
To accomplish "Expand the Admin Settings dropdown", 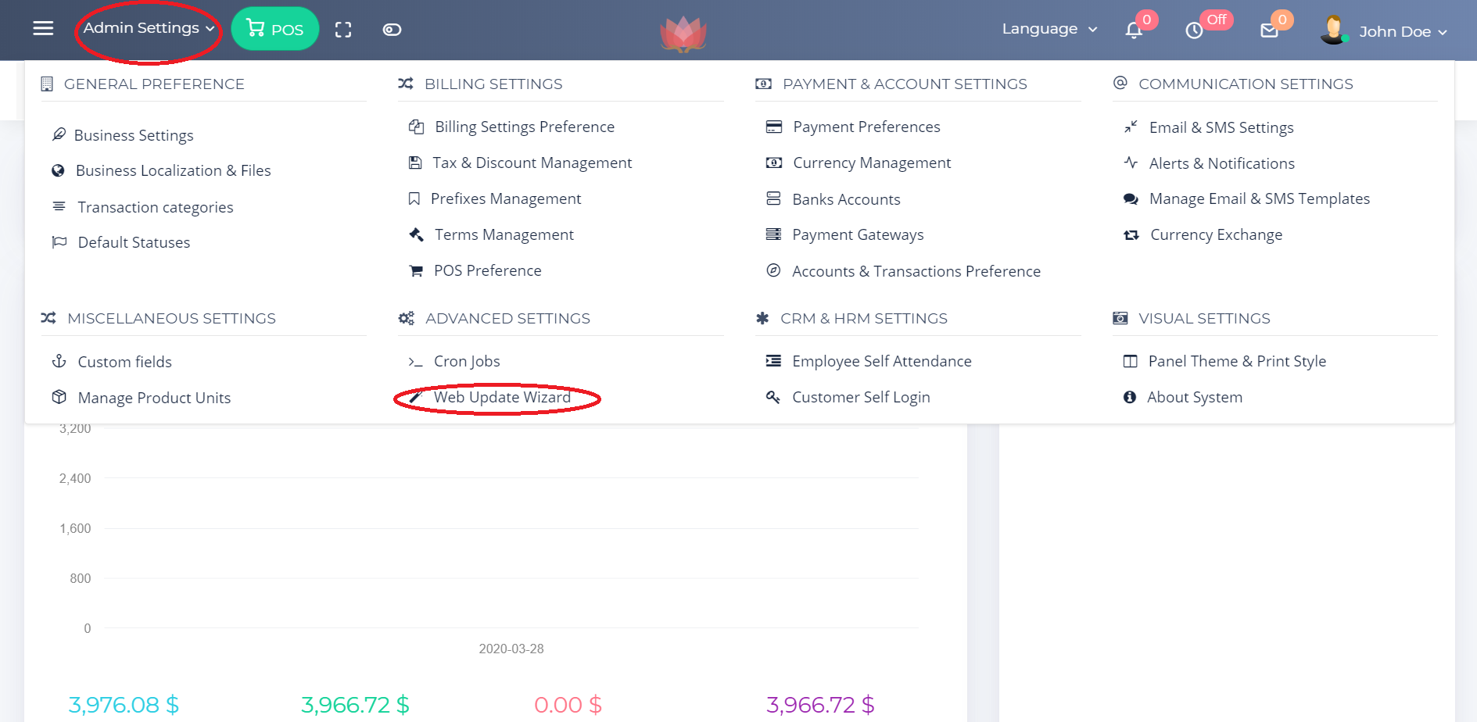I will pyautogui.click(x=149, y=28).
